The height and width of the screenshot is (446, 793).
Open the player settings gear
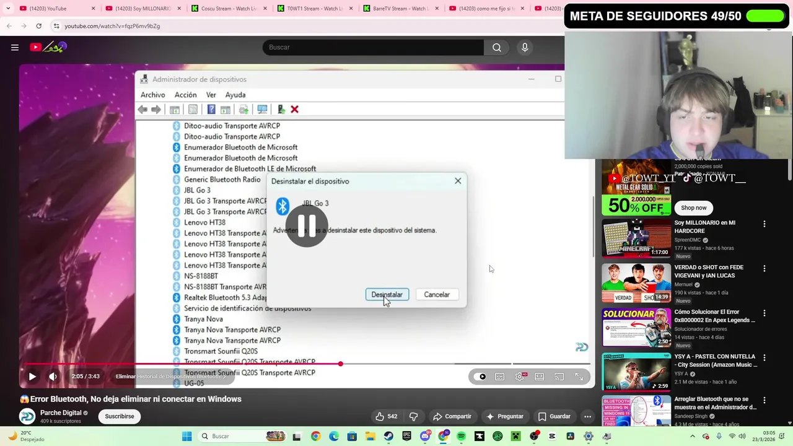(x=520, y=376)
